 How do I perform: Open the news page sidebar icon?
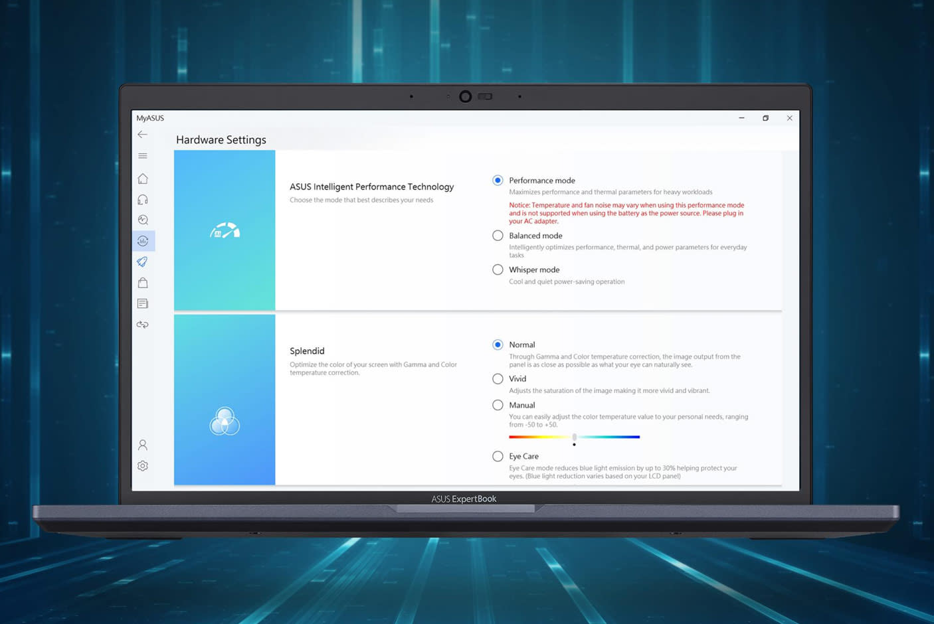click(x=142, y=304)
